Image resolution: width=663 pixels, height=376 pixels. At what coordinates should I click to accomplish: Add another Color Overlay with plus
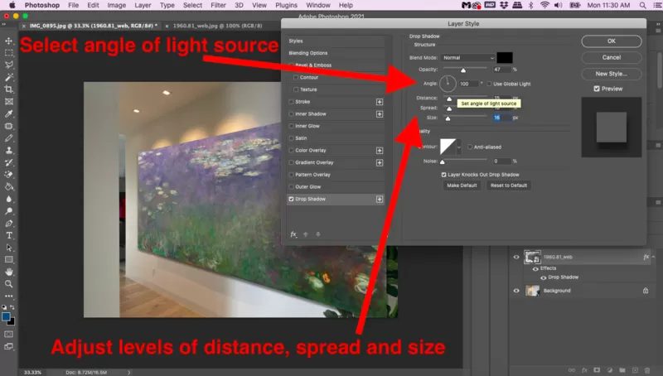[380, 151]
